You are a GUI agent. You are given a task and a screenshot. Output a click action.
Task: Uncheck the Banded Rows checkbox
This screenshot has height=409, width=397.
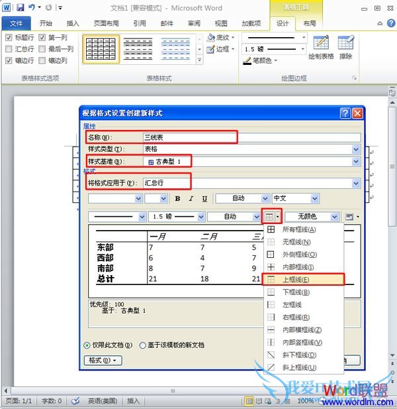click(x=9, y=60)
